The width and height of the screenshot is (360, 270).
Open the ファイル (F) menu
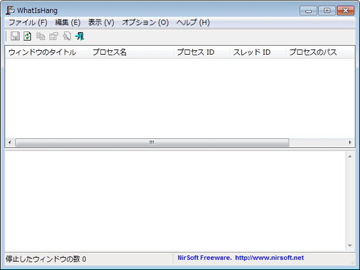pos(28,22)
